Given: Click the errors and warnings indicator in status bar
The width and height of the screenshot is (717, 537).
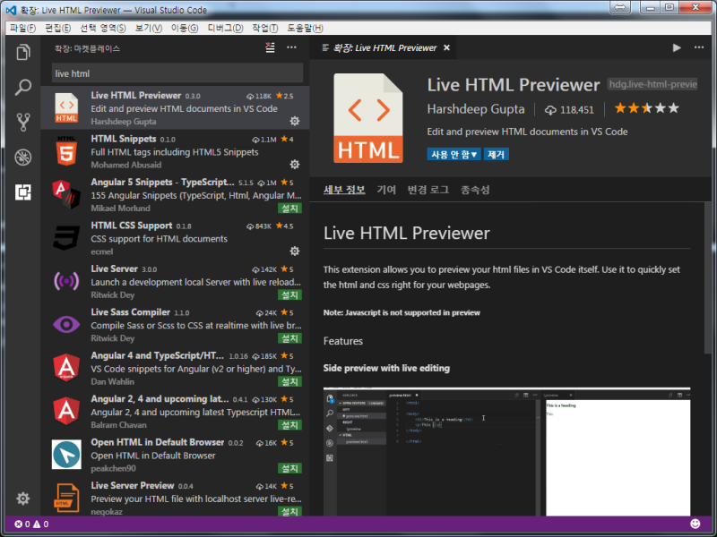Looking at the screenshot, I should point(31,523).
